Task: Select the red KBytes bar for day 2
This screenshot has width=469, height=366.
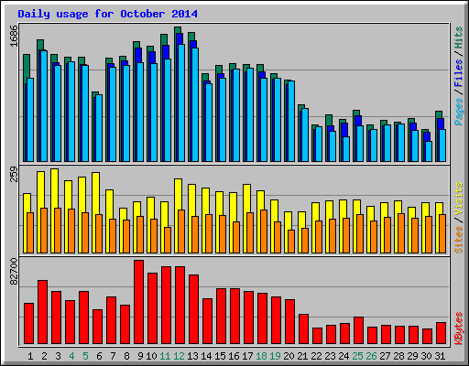Action: (x=42, y=312)
